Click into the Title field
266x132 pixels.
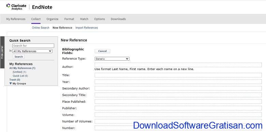click(x=178, y=75)
